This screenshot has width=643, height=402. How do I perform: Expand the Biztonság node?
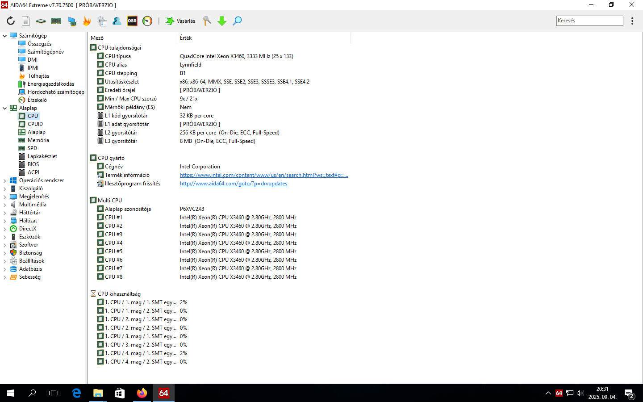5,253
